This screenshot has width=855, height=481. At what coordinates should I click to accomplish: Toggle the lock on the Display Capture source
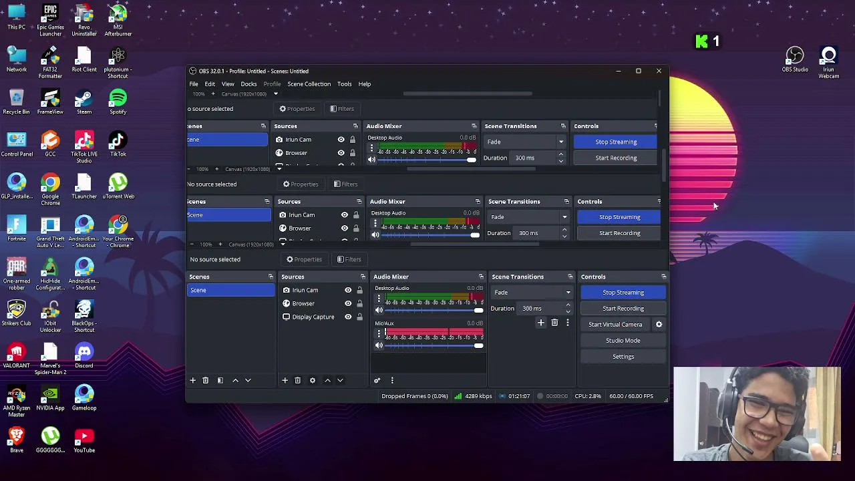(x=359, y=317)
